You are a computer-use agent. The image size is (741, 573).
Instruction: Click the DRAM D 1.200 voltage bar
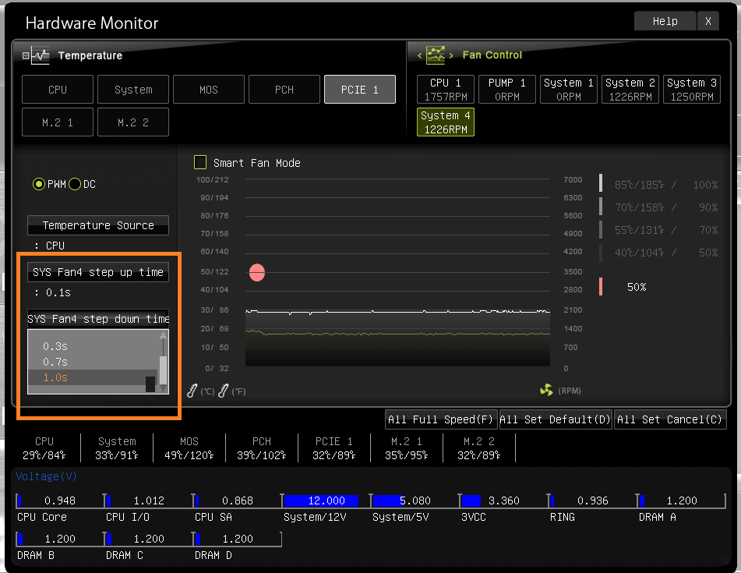[x=238, y=539]
